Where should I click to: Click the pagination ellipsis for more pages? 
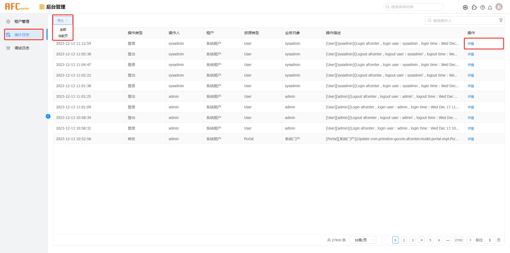tap(448, 240)
